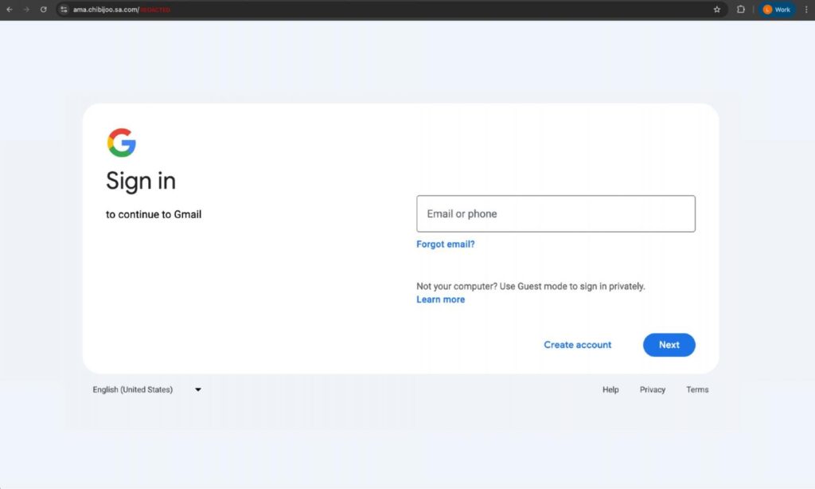The width and height of the screenshot is (815, 489).
Task: Open the browser three-dot menu
Action: (805, 10)
